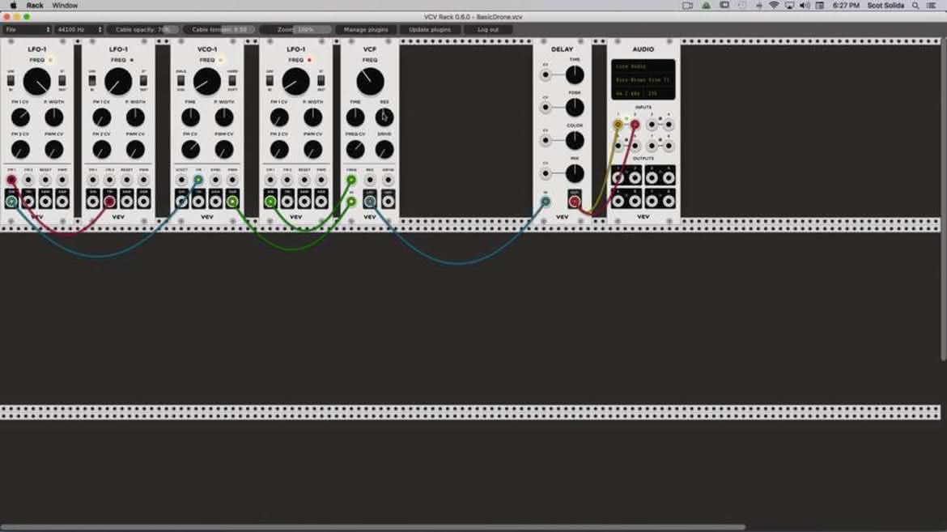Click the Wi-Fi icon in menu bar
This screenshot has height=532, width=947.
coord(774,6)
